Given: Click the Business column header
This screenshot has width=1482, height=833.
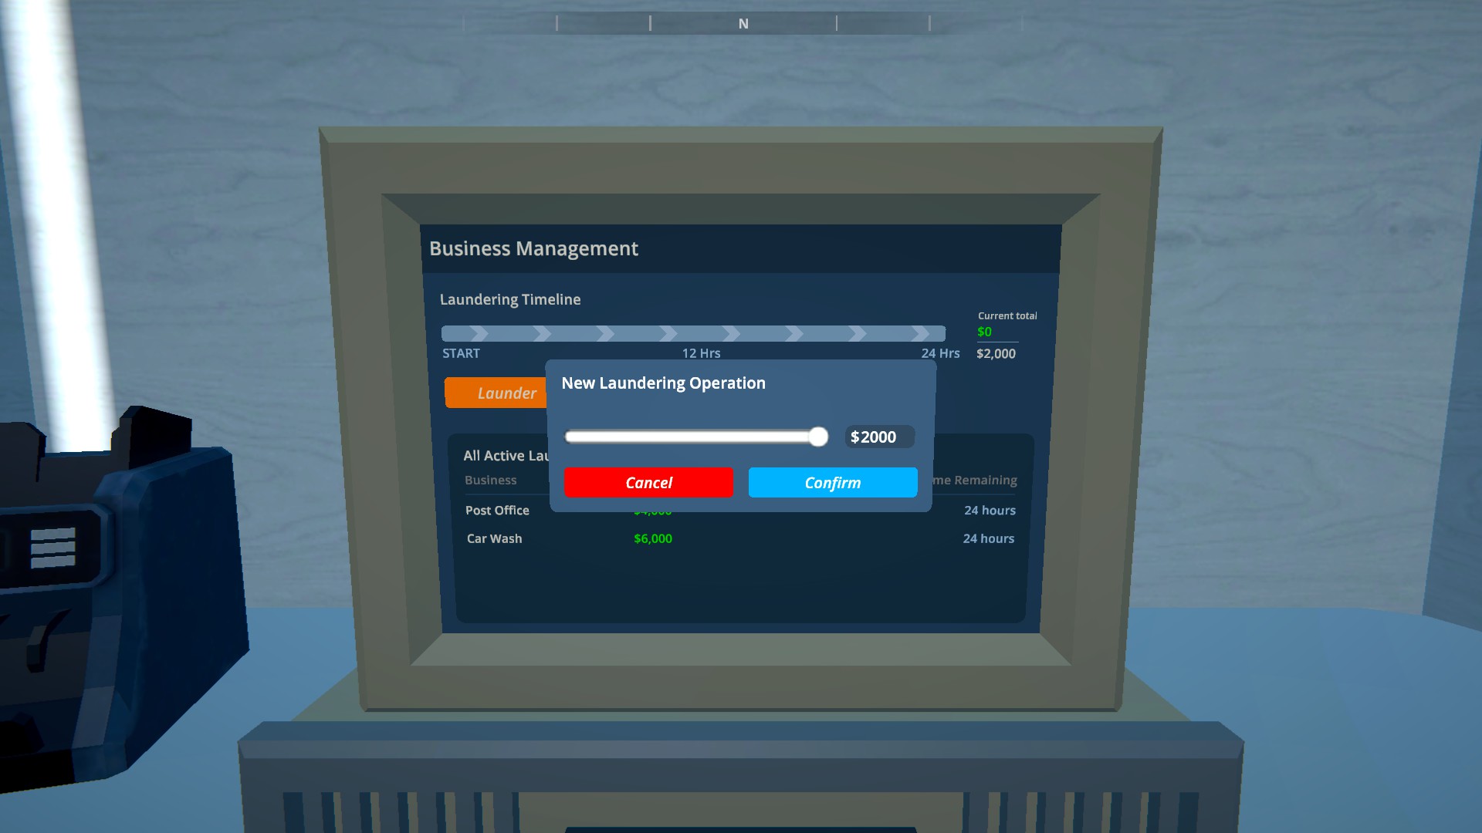Looking at the screenshot, I should 490,480.
